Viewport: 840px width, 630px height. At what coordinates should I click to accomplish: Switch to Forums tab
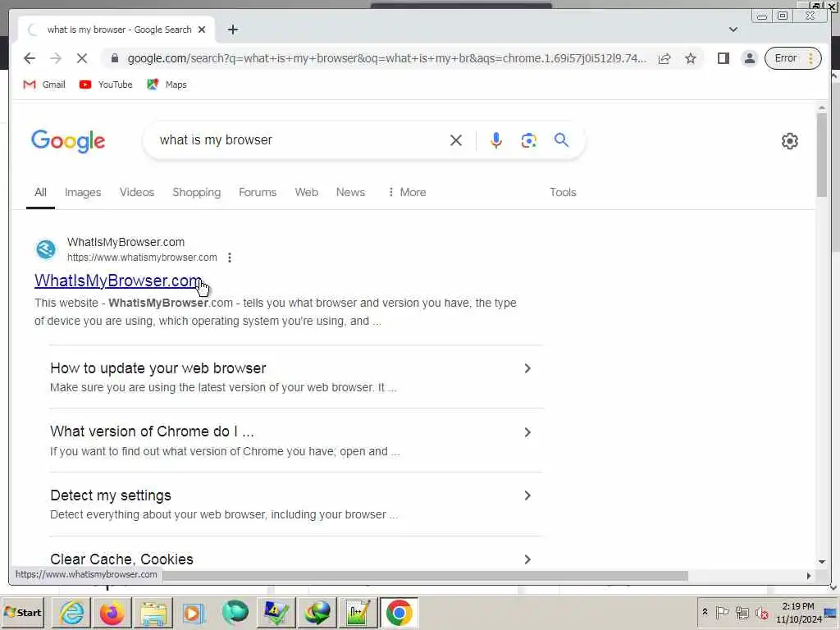pos(258,192)
